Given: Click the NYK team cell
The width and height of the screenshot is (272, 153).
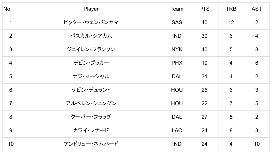Looking at the screenshot, I should point(177,49).
